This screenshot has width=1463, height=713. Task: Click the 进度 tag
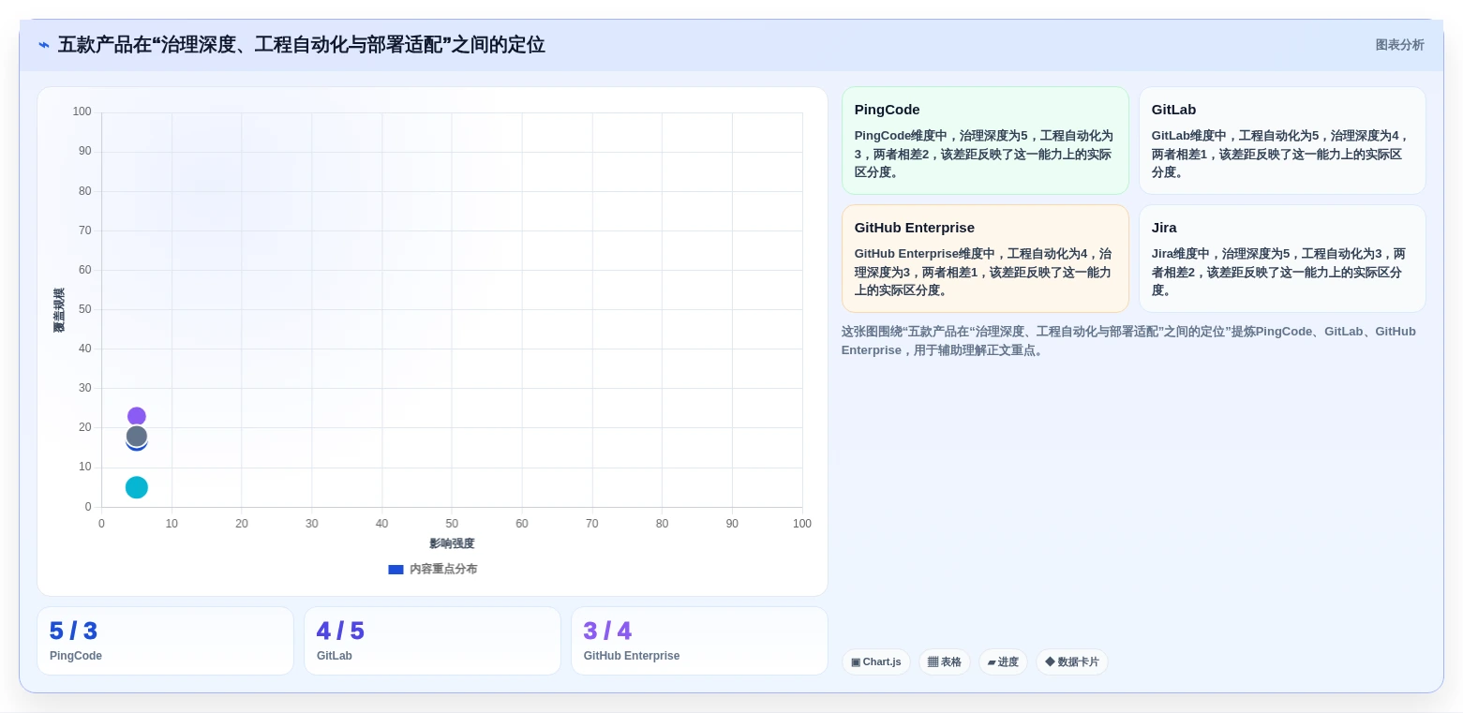(1003, 662)
